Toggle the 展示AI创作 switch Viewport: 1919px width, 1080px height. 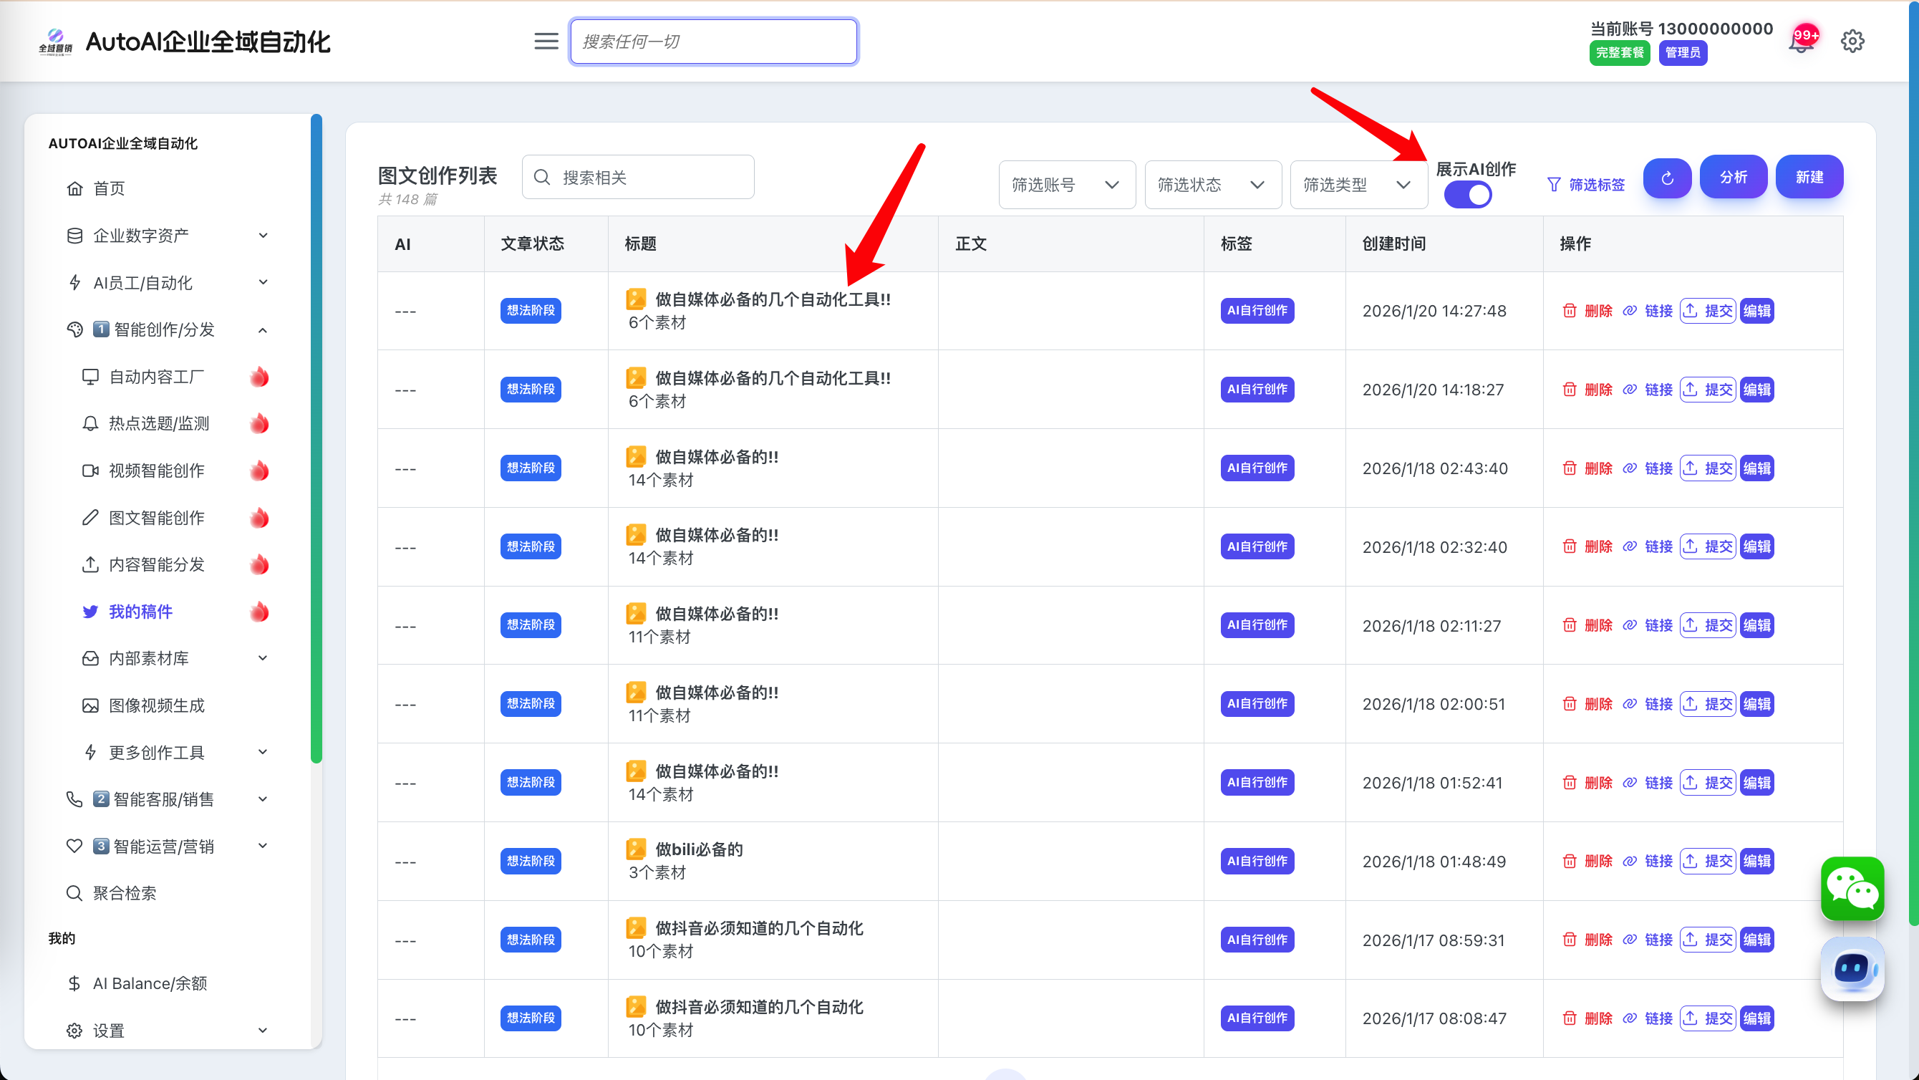1468,196
